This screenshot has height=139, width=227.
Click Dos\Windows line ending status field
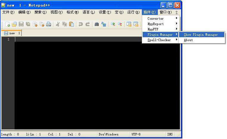[x=113, y=134]
